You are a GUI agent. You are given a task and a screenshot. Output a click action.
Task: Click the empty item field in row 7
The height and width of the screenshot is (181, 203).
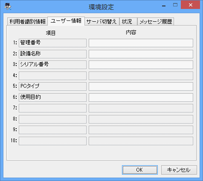(52, 108)
